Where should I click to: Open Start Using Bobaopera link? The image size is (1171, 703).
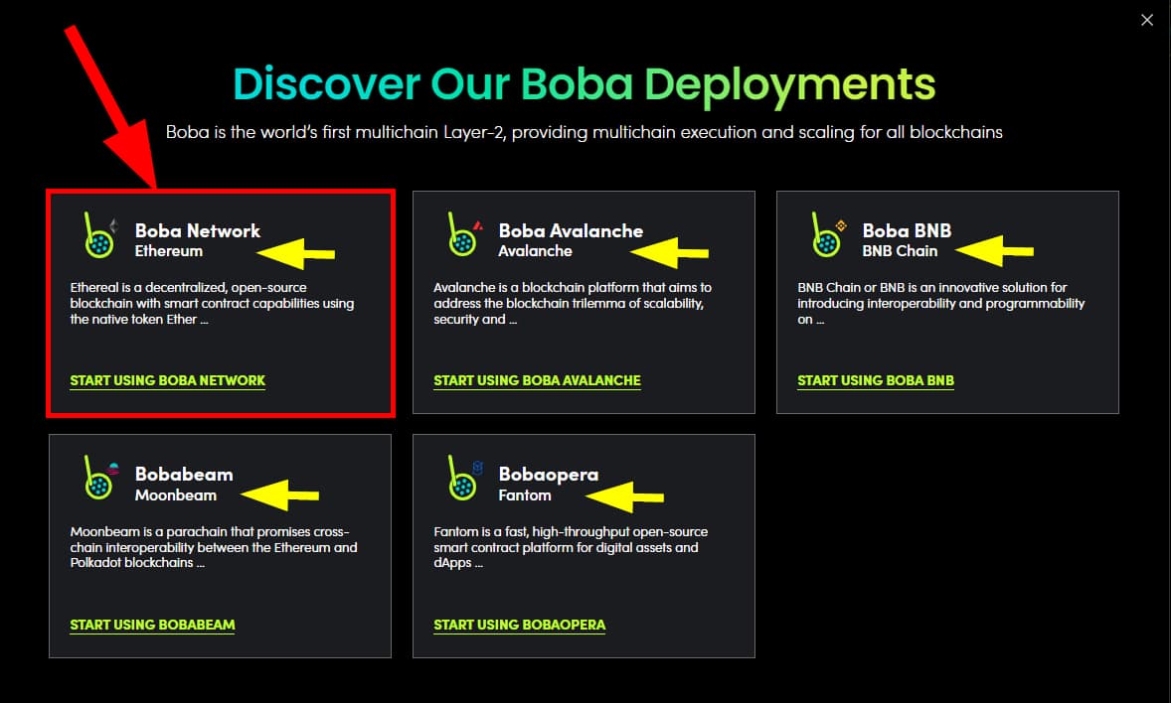pos(519,625)
